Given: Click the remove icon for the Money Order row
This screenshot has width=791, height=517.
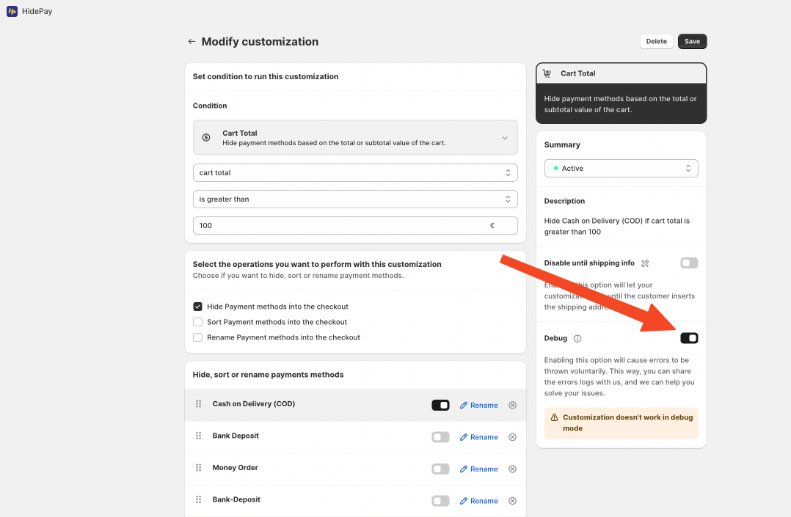Looking at the screenshot, I should 512,469.
